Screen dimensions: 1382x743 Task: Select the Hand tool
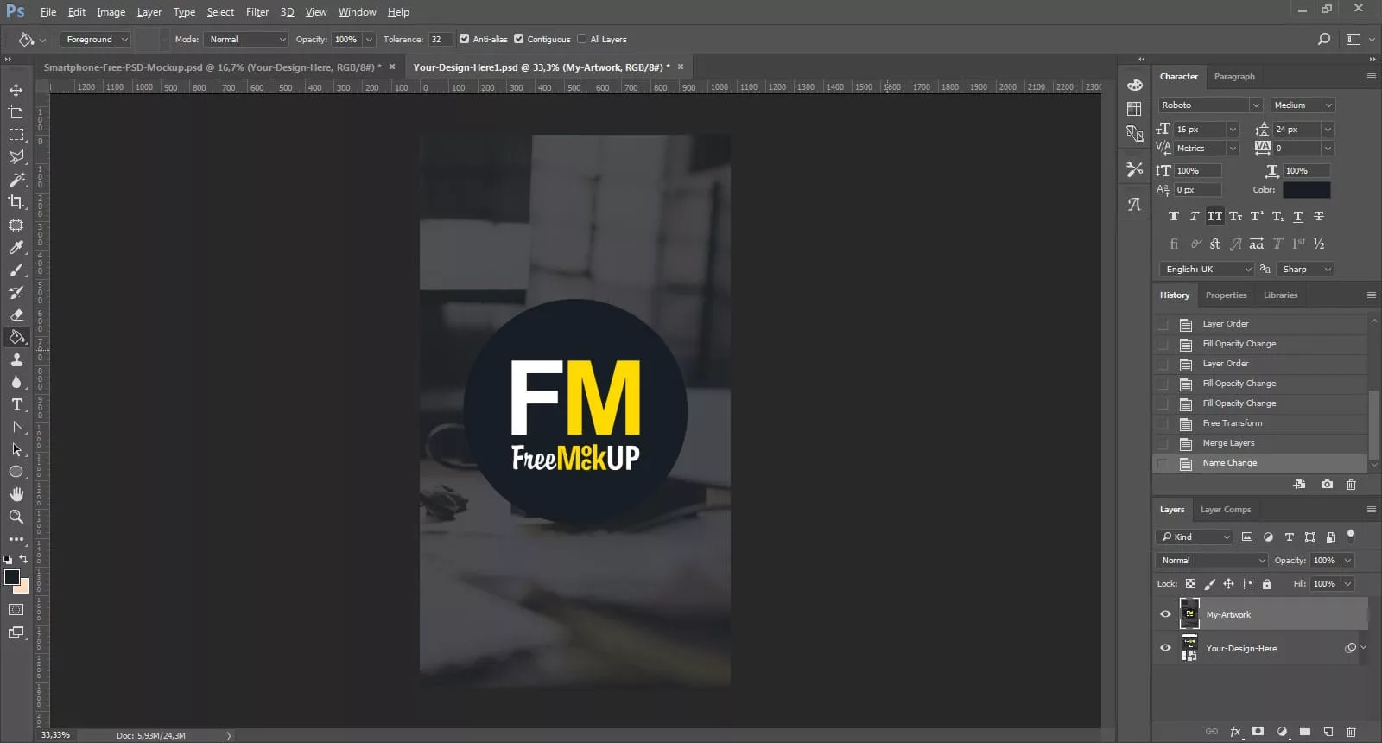16,494
